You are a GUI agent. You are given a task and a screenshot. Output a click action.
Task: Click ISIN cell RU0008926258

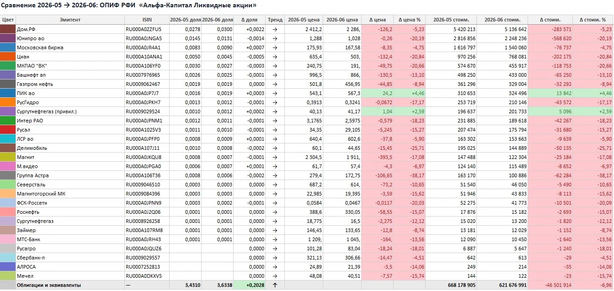(x=147, y=221)
